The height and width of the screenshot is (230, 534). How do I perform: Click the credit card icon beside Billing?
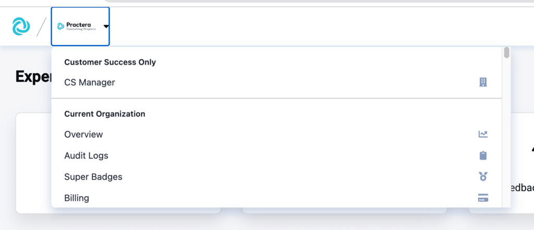[483, 198]
